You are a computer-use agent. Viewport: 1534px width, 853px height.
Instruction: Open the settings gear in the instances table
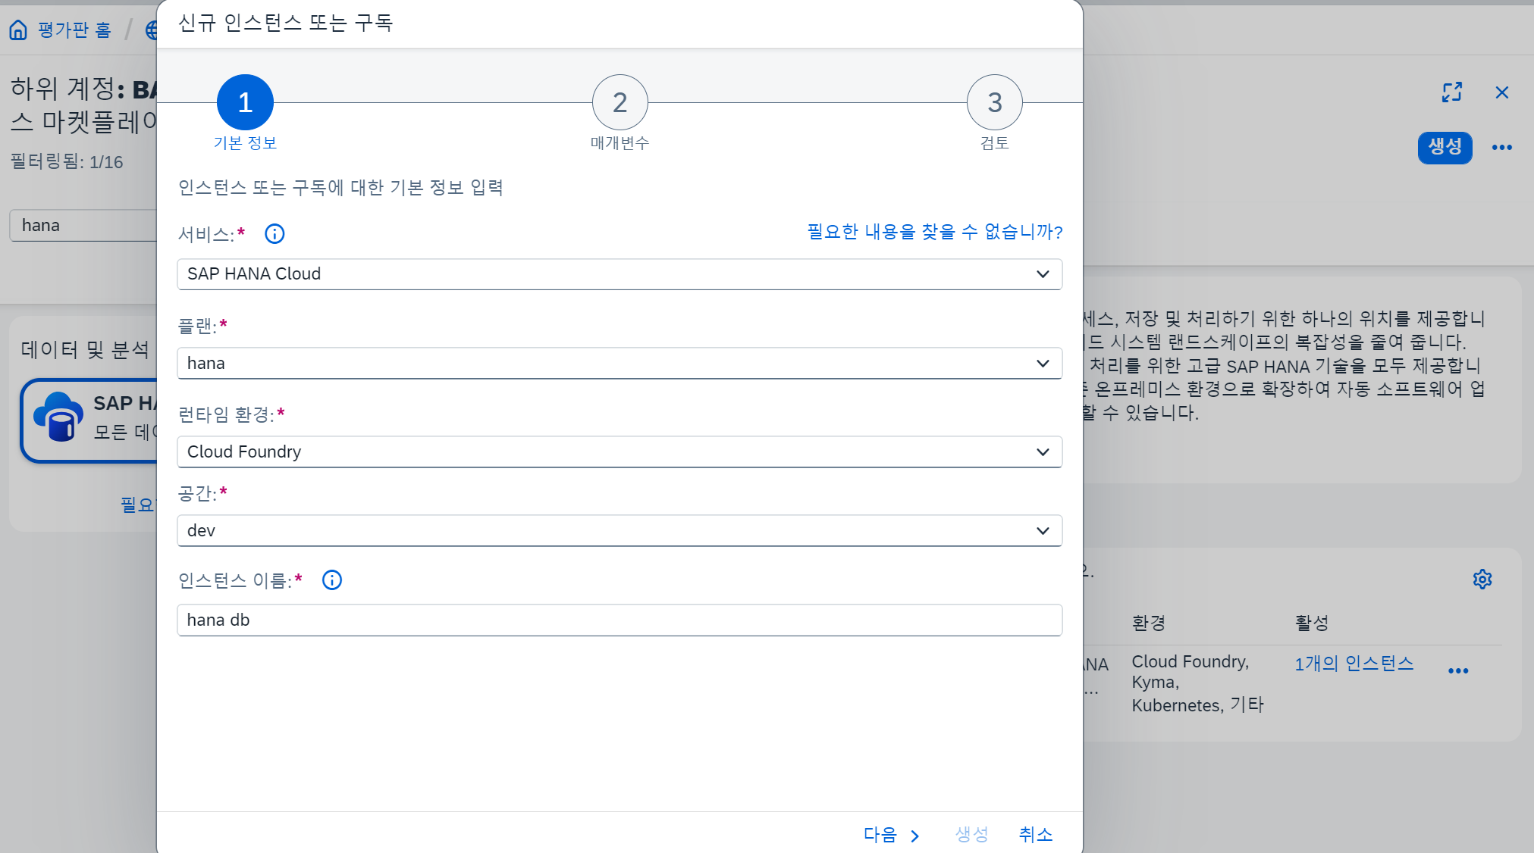1482,580
